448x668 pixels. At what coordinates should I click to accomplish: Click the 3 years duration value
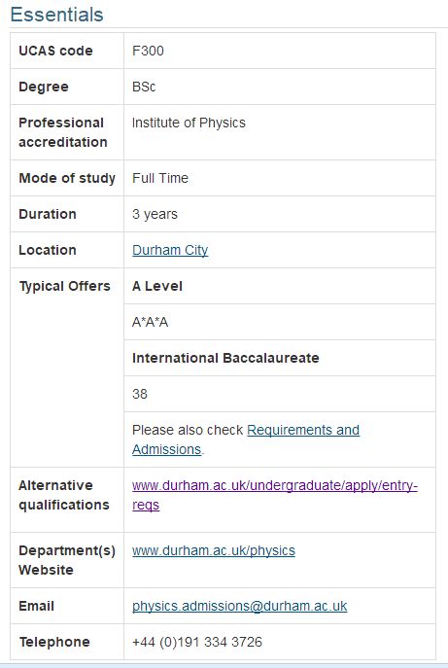[x=155, y=214]
